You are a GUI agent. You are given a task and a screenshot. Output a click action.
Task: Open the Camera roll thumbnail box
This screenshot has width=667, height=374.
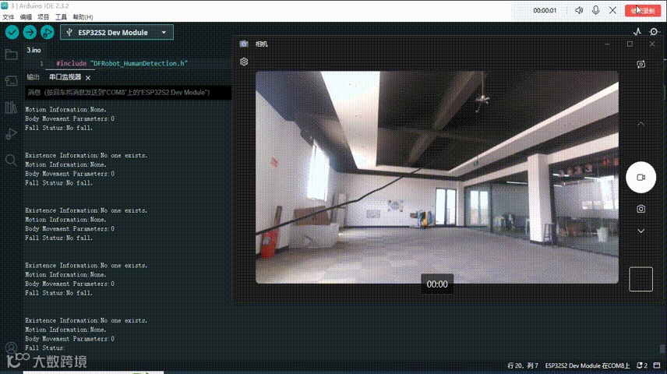click(x=641, y=279)
